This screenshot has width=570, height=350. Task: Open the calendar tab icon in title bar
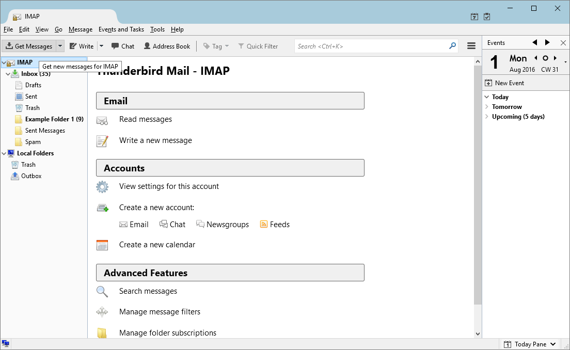pyautogui.click(x=474, y=17)
